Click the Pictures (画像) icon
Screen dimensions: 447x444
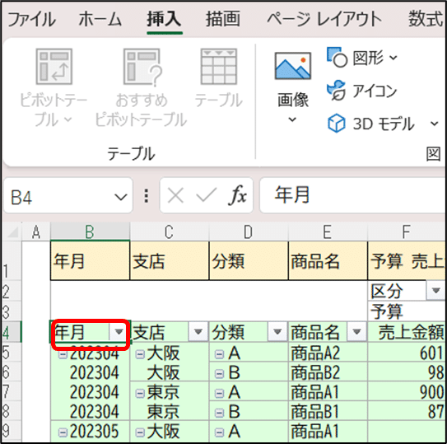293,66
